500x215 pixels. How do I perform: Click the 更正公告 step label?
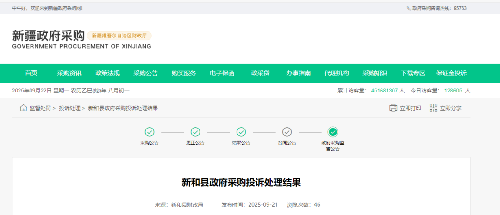[x=195, y=143]
